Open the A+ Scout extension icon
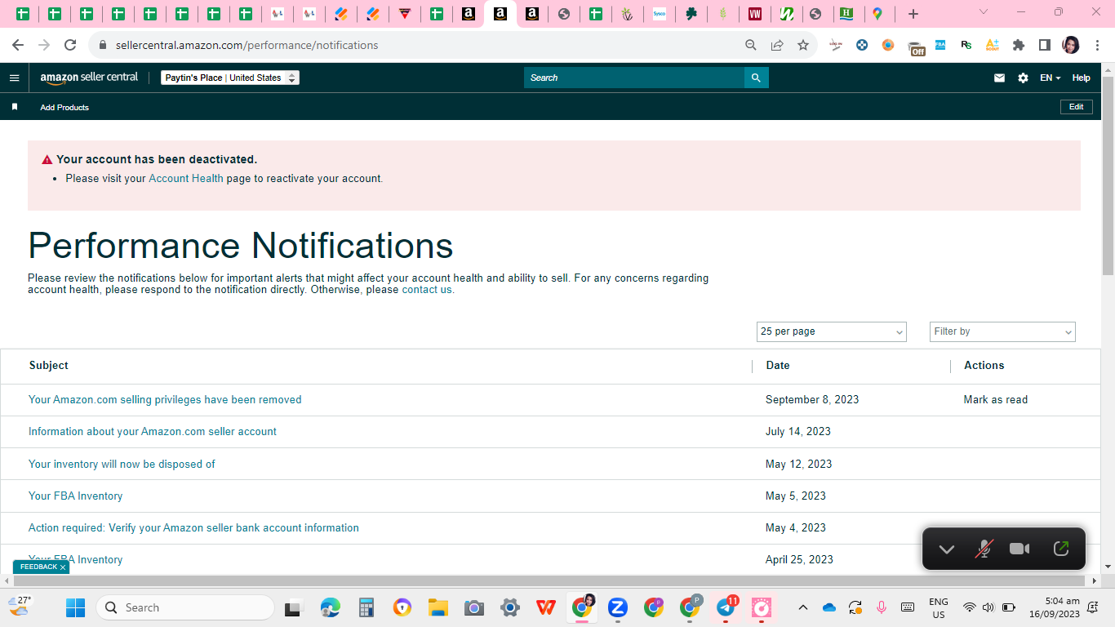The width and height of the screenshot is (1115, 627). [x=993, y=45]
